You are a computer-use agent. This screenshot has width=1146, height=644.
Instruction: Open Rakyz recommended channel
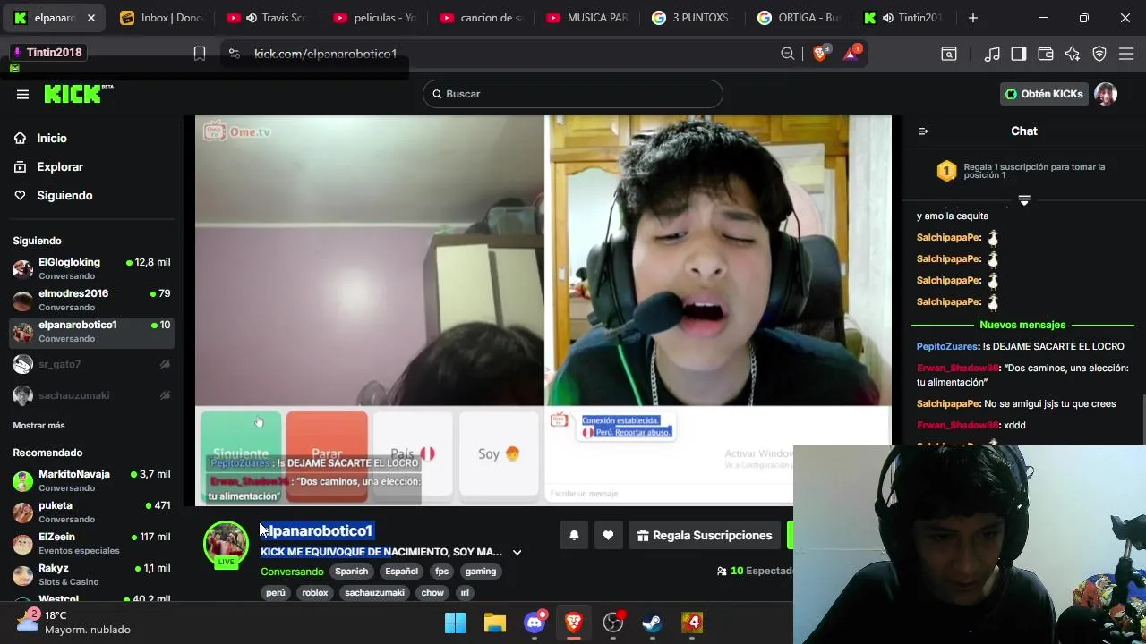tap(91, 574)
